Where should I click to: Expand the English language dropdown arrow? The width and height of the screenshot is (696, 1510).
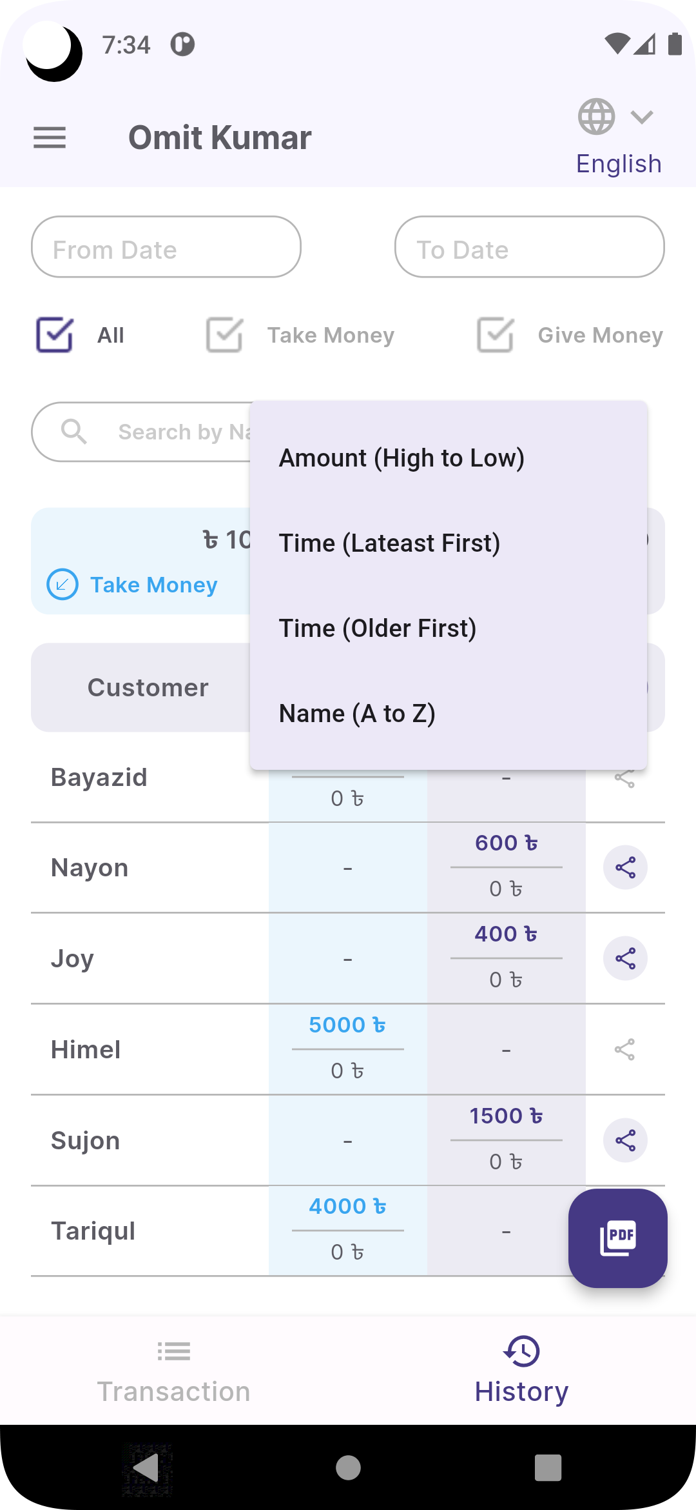point(642,117)
